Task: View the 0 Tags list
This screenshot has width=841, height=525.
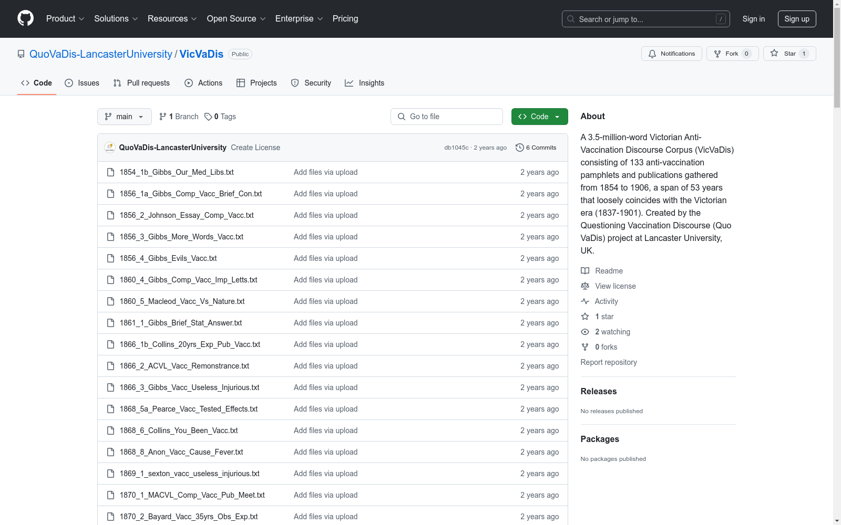Action: tap(220, 117)
